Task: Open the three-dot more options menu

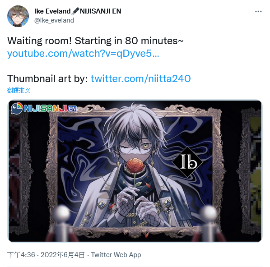Action: (258, 12)
